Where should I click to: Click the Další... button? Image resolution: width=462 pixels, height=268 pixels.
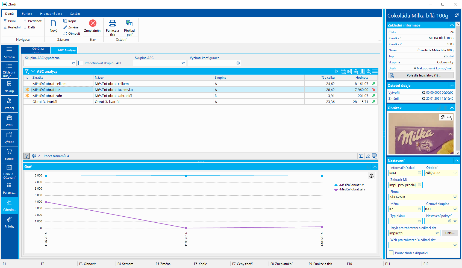click(x=450, y=233)
